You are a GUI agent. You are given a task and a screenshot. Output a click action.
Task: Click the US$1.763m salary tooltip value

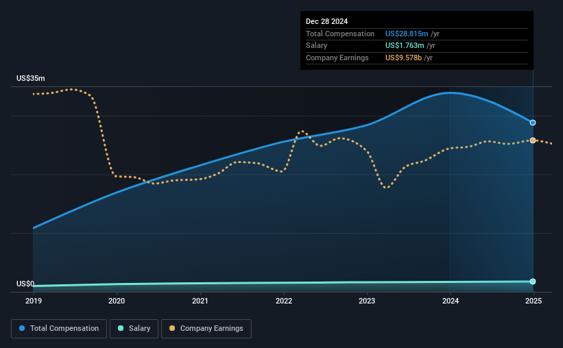click(405, 46)
